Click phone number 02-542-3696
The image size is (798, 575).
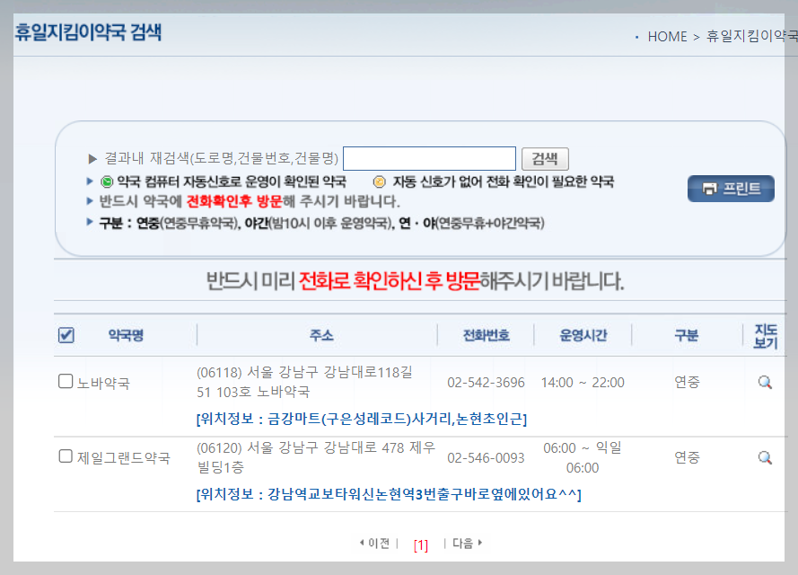coord(486,383)
